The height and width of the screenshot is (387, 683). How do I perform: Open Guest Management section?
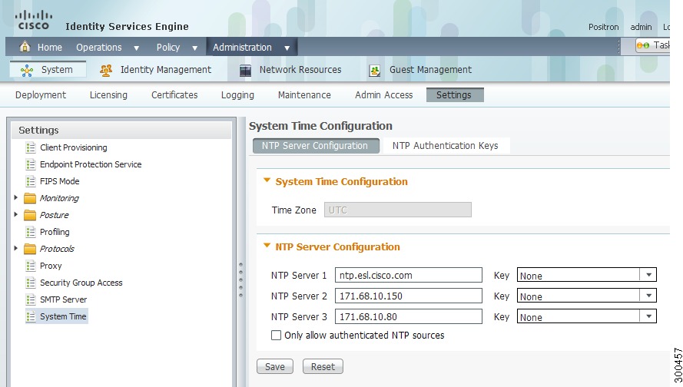pos(430,70)
